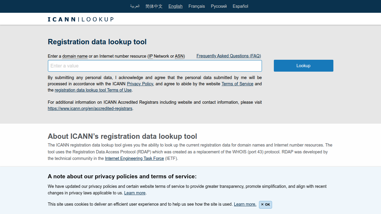
Task: Click the 'domain name' abbreviation term
Action: tap(75, 56)
